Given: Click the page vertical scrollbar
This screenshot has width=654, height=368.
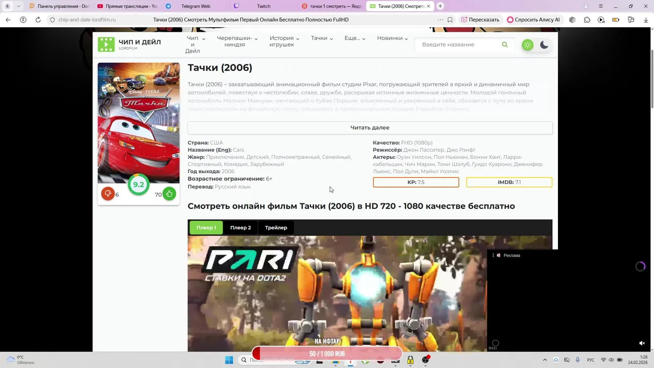Looking at the screenshot, I should (651, 79).
